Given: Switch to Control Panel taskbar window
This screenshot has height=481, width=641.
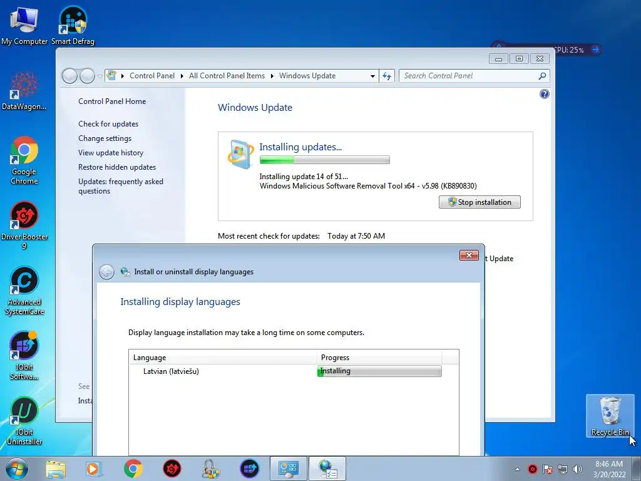Looking at the screenshot, I should pyautogui.click(x=288, y=468).
